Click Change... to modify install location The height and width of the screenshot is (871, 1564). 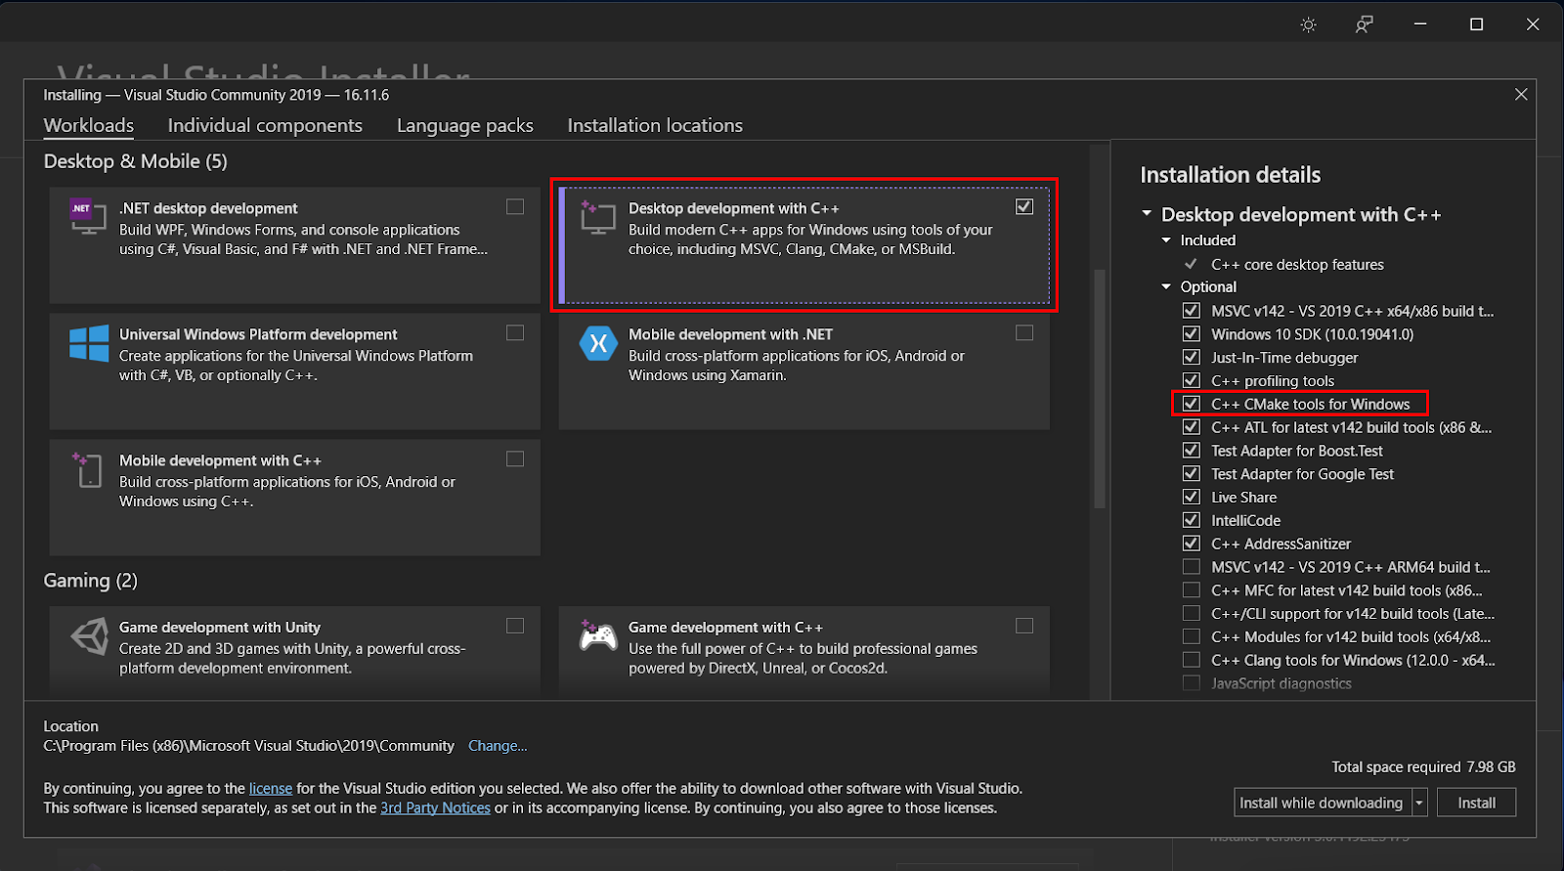click(498, 746)
